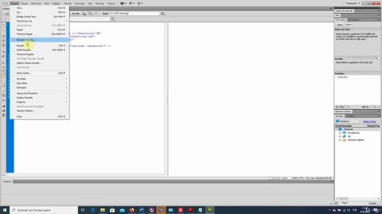Screen dimensions: 382x214
Task: Expand the Ağ tree node
Action: [x=340, y=137]
